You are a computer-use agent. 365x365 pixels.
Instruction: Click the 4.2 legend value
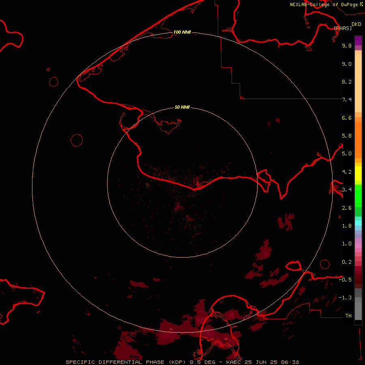tap(347, 172)
